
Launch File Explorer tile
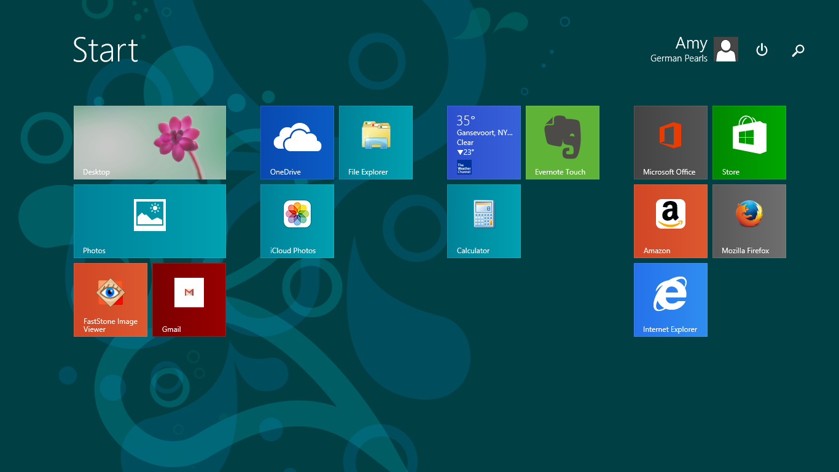pyautogui.click(x=376, y=143)
